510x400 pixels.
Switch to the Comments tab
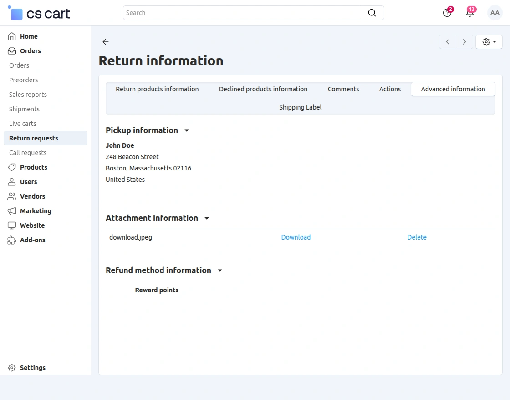343,89
